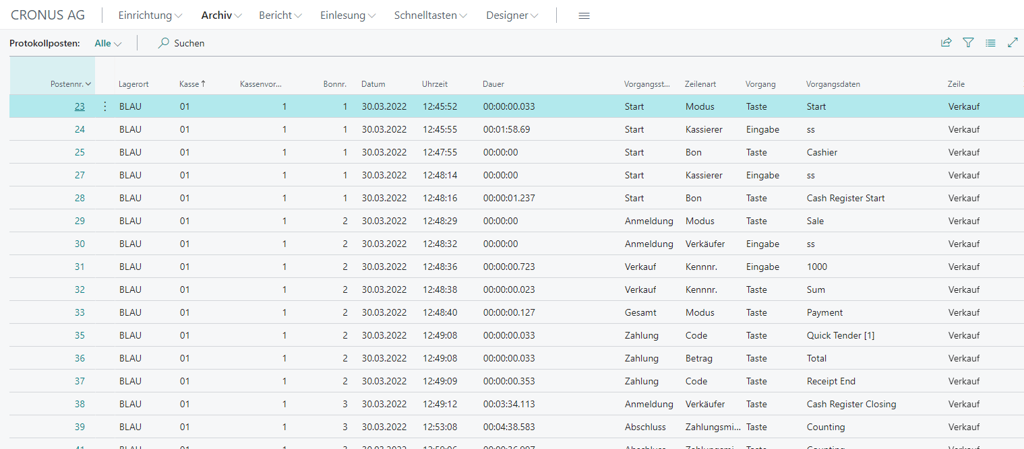Open the Archiv menu

click(x=221, y=15)
